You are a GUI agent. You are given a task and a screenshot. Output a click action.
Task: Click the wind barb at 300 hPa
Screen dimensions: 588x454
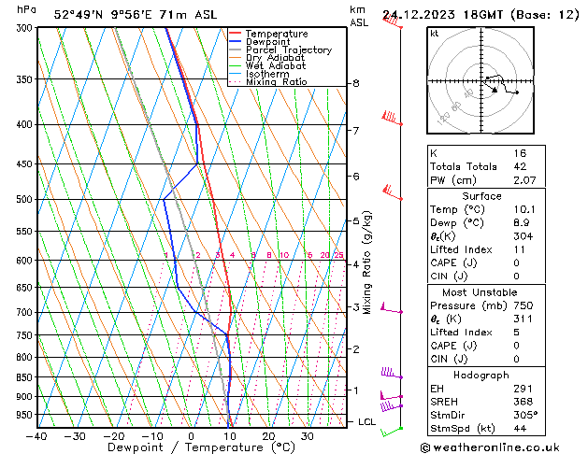coord(392,22)
